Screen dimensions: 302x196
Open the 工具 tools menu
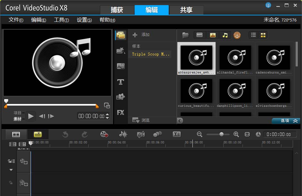point(61,20)
